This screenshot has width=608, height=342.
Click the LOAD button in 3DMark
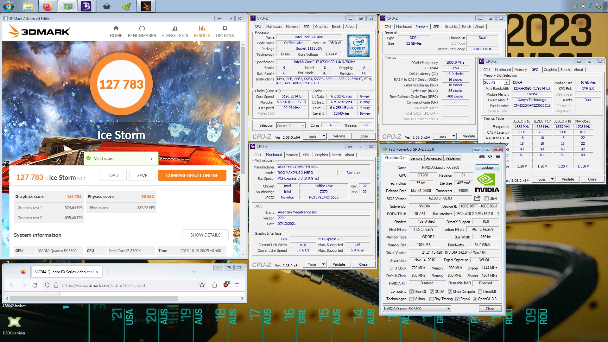click(113, 175)
